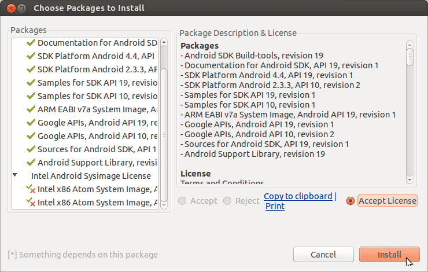Click checkmark beside Google APIs, Android API 10
This screenshot has width=428, height=272.
click(x=31, y=136)
